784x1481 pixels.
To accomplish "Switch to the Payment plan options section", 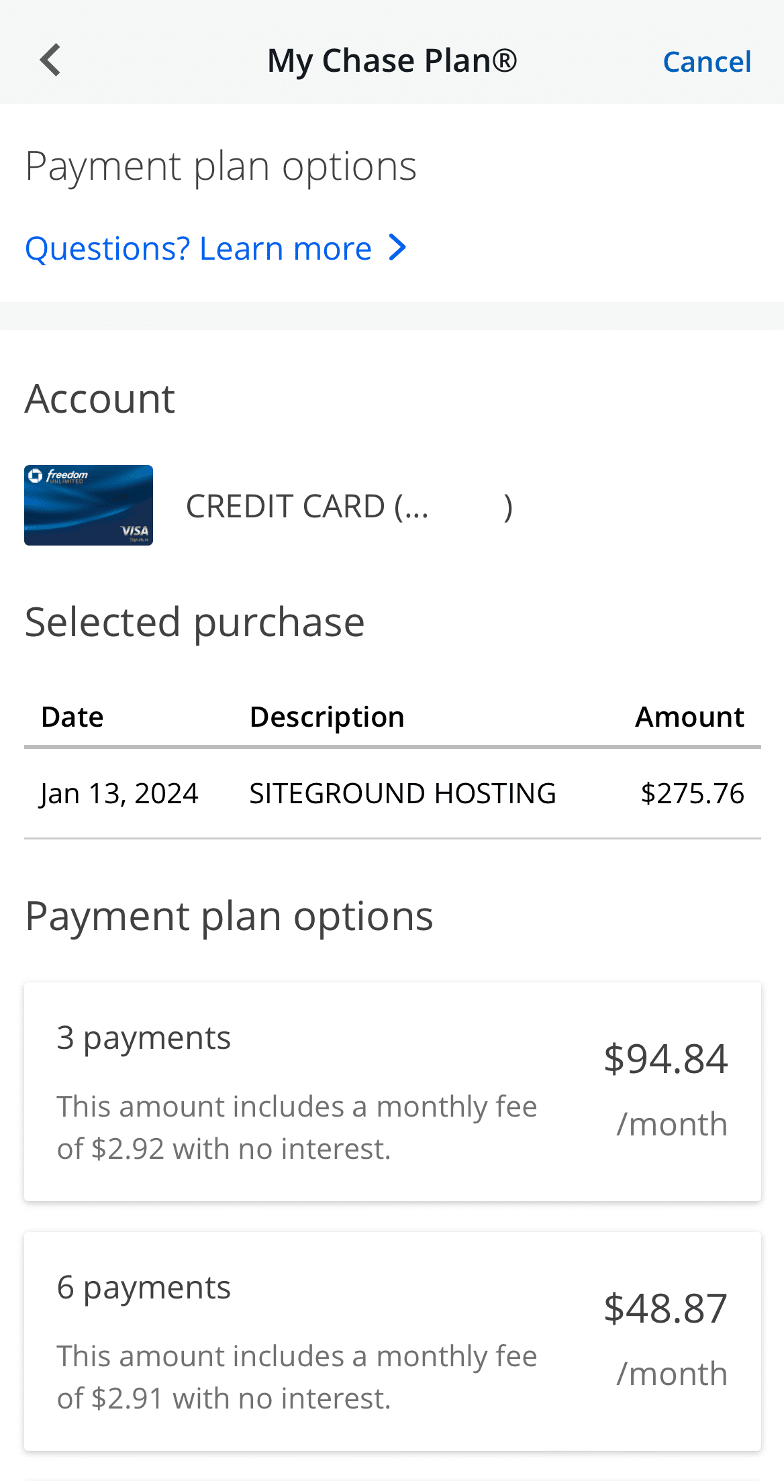I will point(230,916).
